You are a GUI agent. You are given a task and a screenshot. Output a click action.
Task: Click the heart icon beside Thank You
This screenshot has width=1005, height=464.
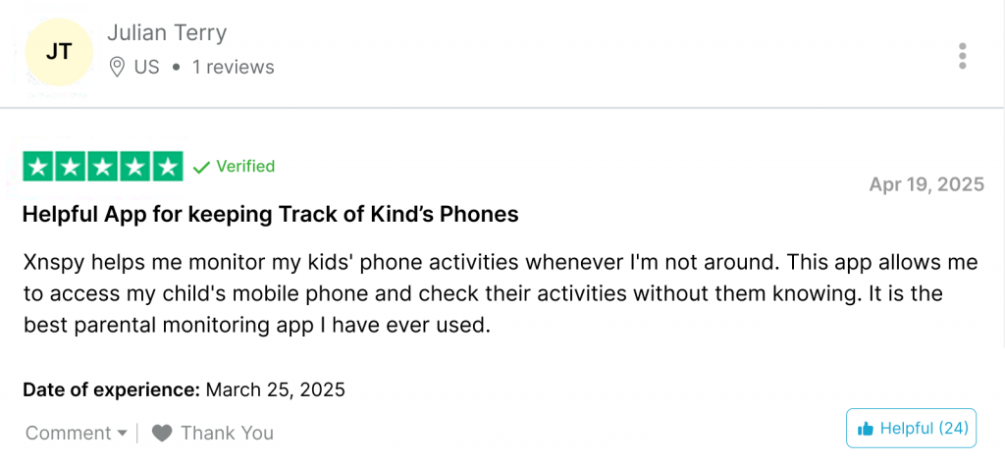tap(162, 434)
